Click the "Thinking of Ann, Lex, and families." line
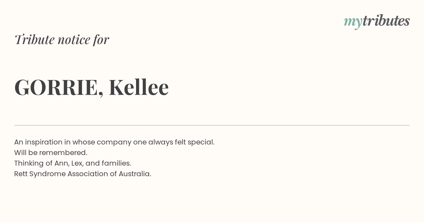 72,164
